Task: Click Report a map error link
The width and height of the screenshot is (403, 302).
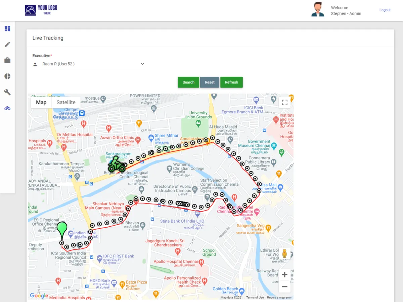Action: click(x=279, y=298)
